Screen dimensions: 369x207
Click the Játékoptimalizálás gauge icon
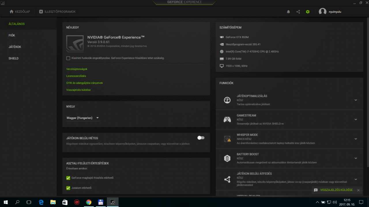point(227,100)
